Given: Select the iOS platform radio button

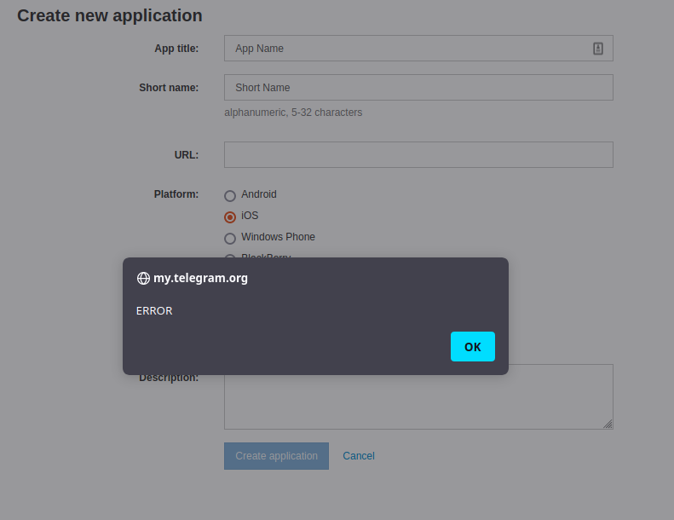Looking at the screenshot, I should pyautogui.click(x=230, y=217).
